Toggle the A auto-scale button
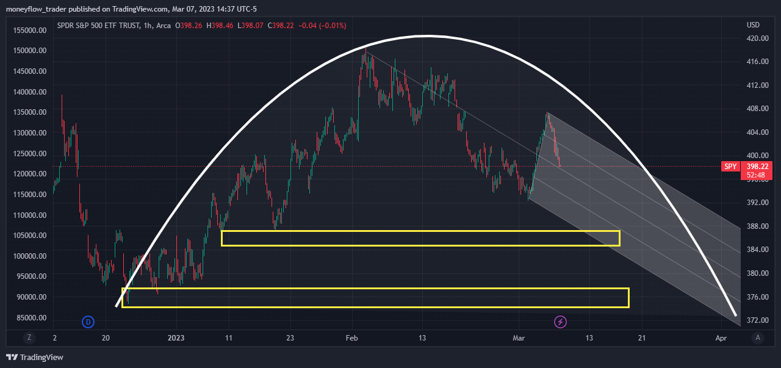This screenshot has width=781, height=368. (x=757, y=337)
